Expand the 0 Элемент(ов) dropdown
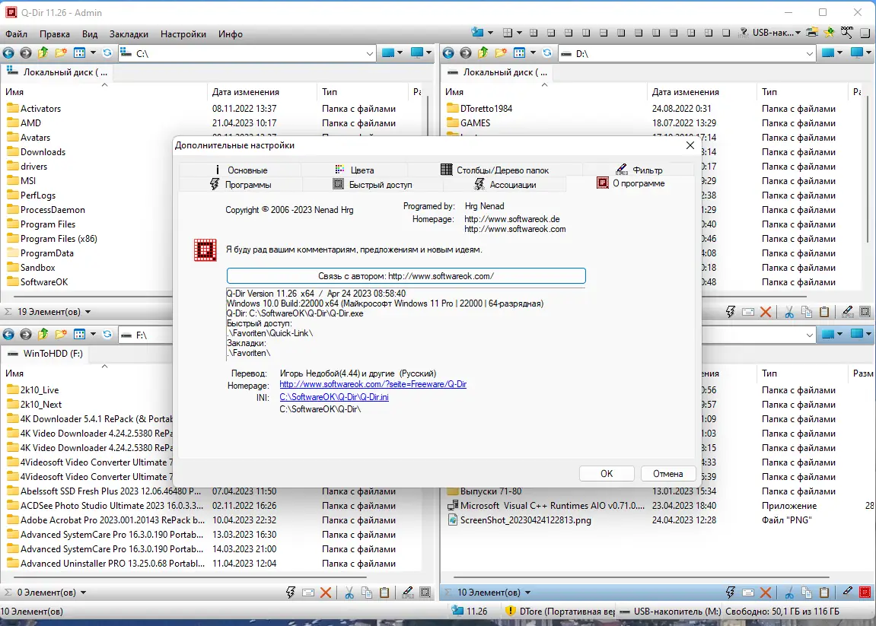This screenshot has width=876, height=626. coord(83,593)
